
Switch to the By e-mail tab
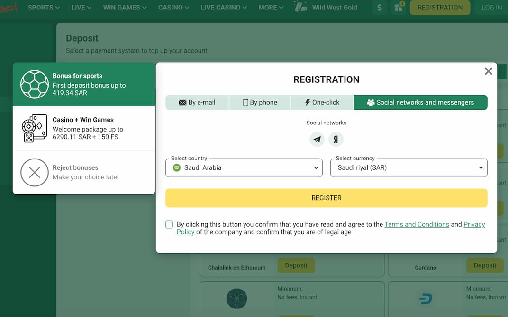[x=197, y=103]
